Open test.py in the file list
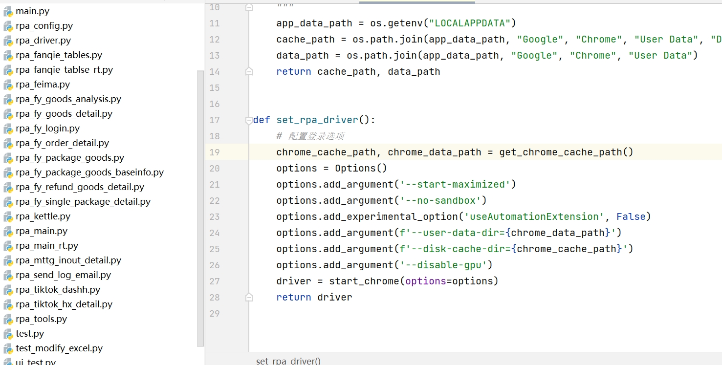 (30, 333)
